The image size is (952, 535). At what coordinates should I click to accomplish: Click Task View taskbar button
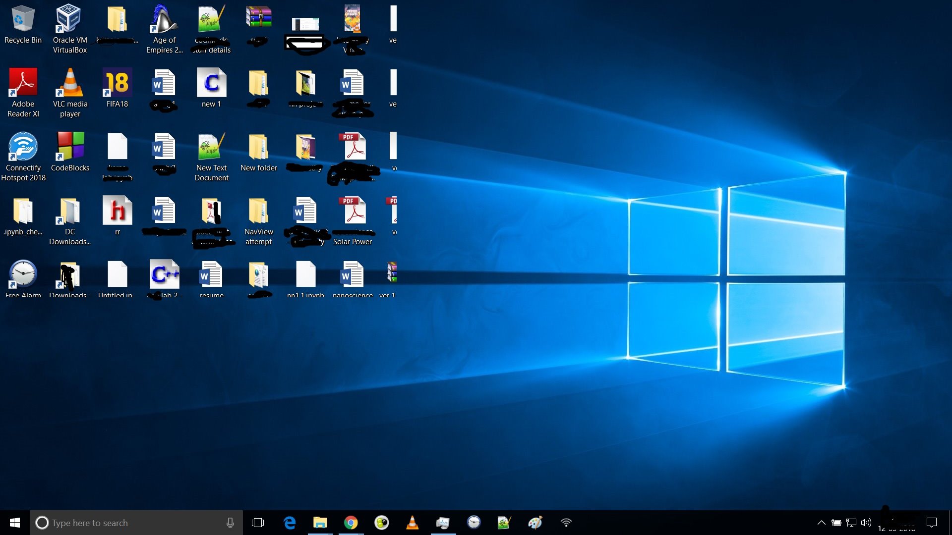pyautogui.click(x=258, y=523)
